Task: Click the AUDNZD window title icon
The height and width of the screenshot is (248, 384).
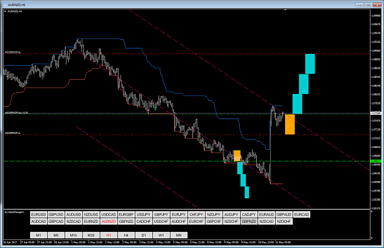Action: pos(5,5)
